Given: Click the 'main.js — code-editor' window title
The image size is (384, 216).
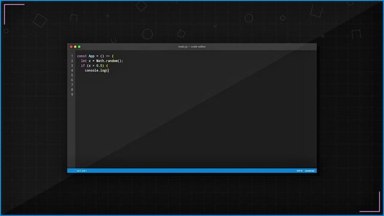Looking at the screenshot, I should coord(192,47).
